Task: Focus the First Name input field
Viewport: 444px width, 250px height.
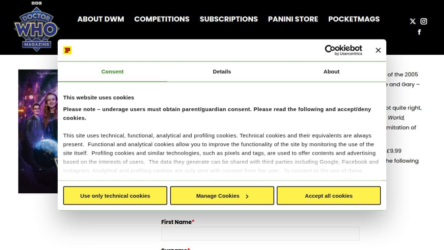Action: pos(260,233)
